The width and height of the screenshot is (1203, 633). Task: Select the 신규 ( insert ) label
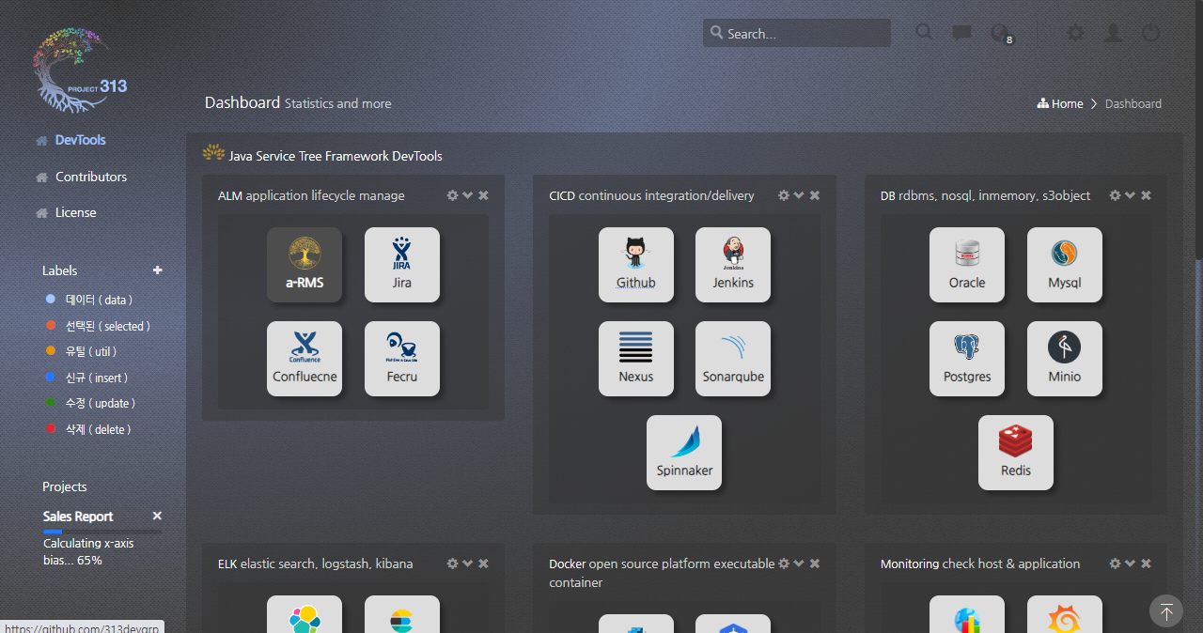86,378
